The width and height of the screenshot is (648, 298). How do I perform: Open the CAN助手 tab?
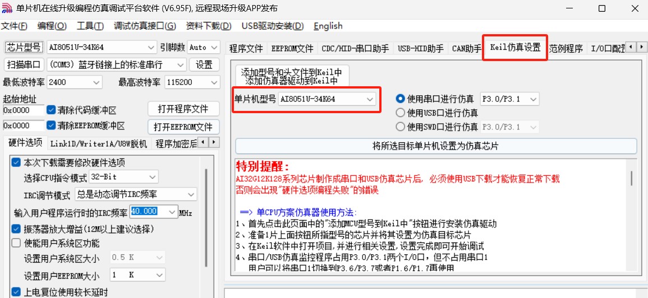(x=467, y=49)
